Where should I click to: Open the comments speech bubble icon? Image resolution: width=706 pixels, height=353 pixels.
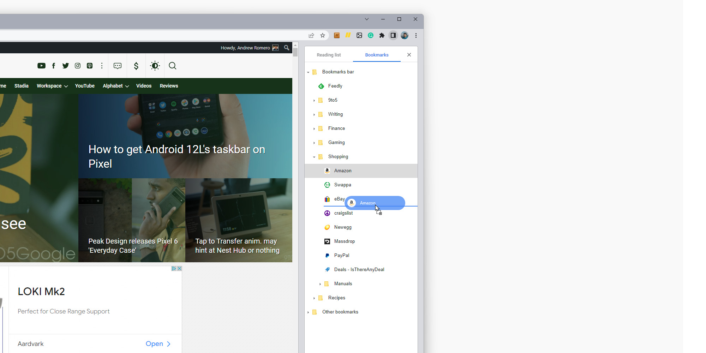click(117, 66)
